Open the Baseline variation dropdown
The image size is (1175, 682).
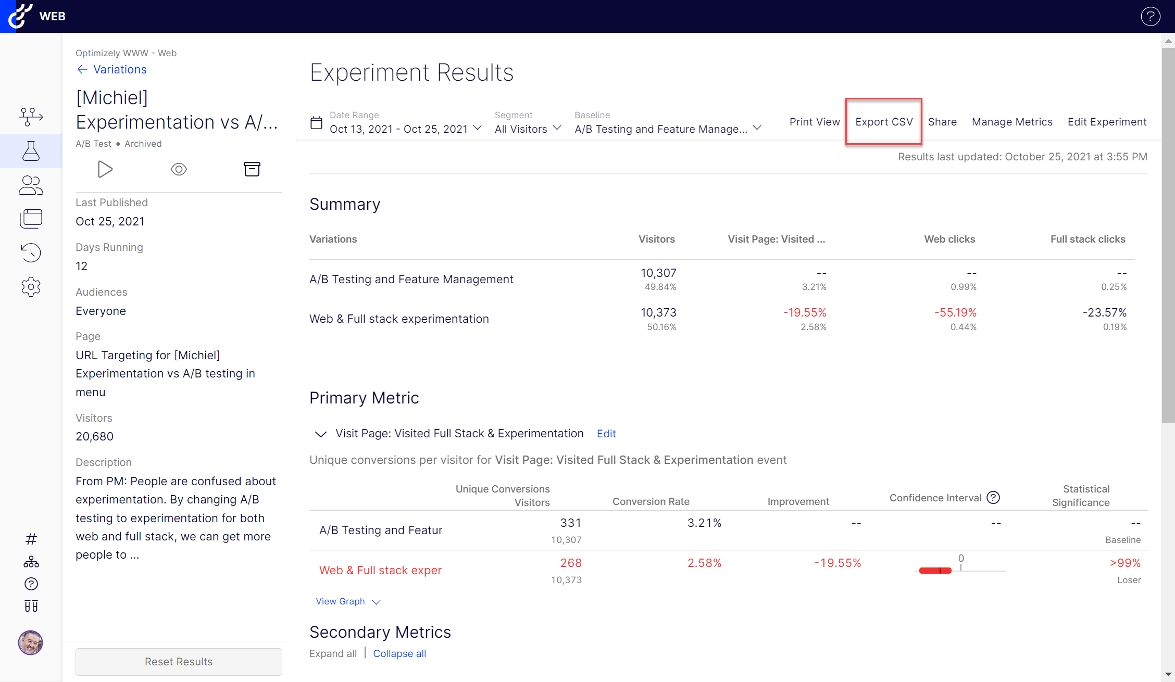668,129
